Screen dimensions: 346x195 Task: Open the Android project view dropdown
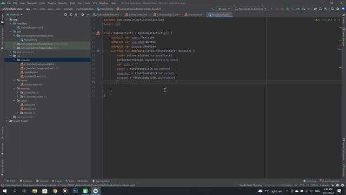(x=15, y=15)
